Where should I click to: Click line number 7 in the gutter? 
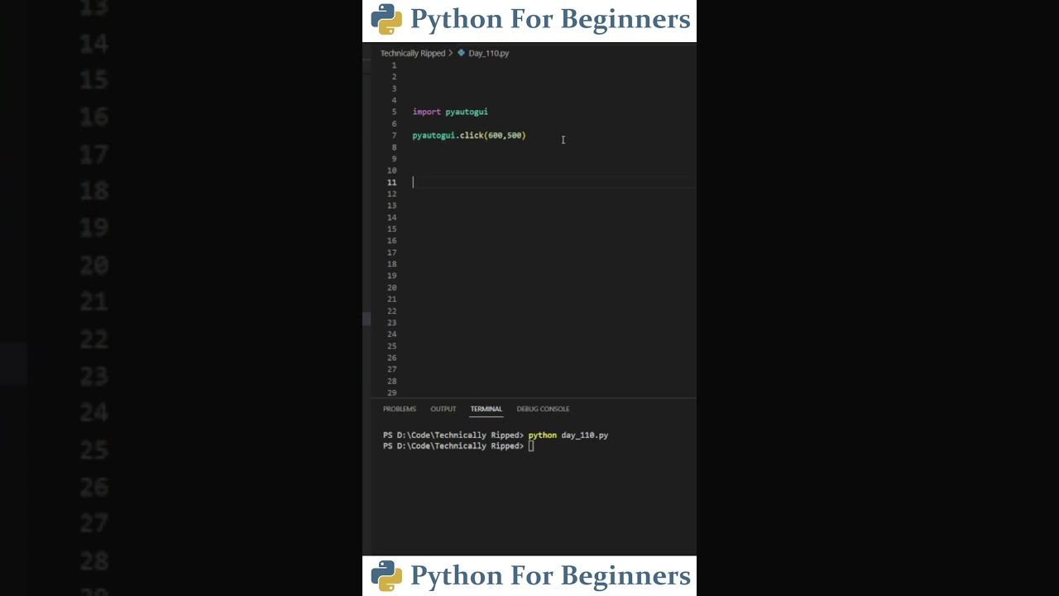(x=394, y=136)
